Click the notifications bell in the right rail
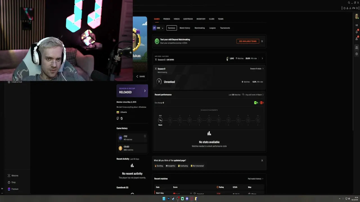The height and width of the screenshot is (202, 360). coord(357,32)
